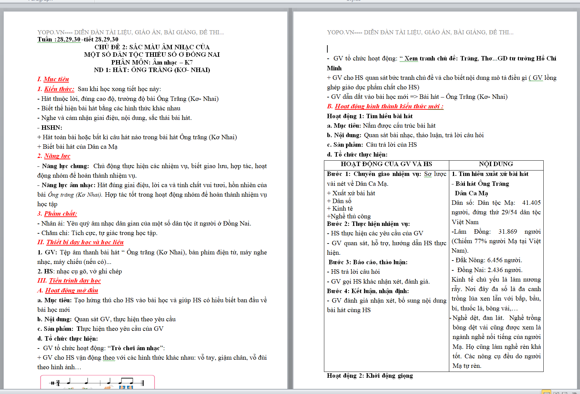Click the line 'PHÂN MÔN: Âm nhạc – K7'

point(152,62)
